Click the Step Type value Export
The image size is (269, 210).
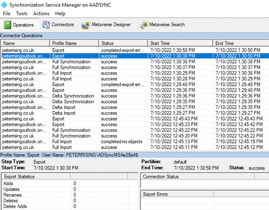coord(40,162)
